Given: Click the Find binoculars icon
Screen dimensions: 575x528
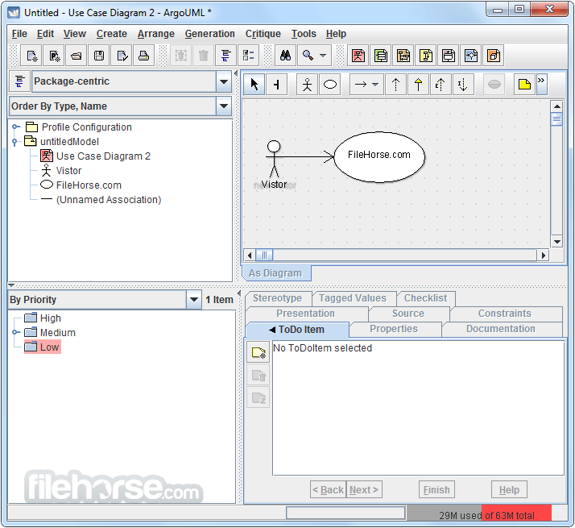Looking at the screenshot, I should click(x=285, y=56).
